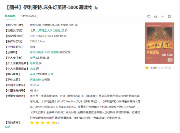Open subject link 汉语

click(x=50, y=74)
